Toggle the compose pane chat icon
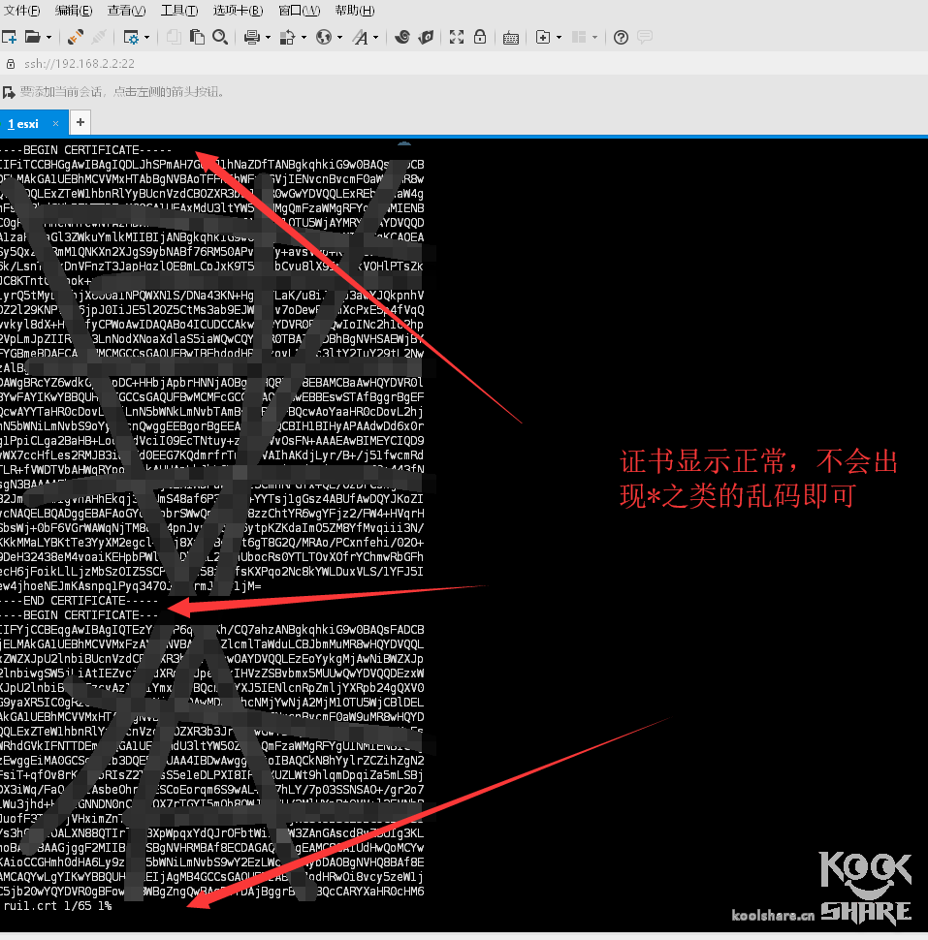Screen dimensions: 928x940 pos(645,37)
